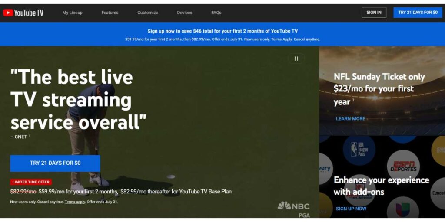
Task: Open My Lineup in navigation
Action: pos(73,13)
